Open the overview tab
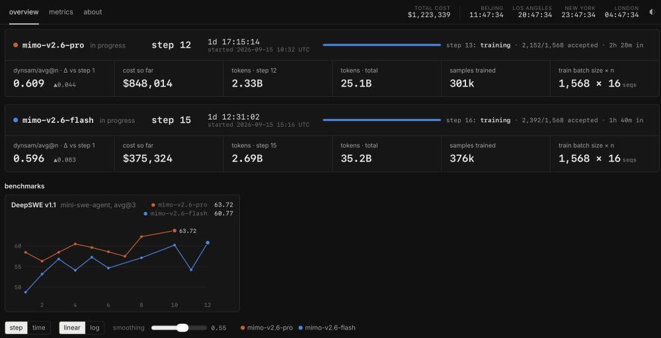661x338 pixels. click(x=24, y=12)
